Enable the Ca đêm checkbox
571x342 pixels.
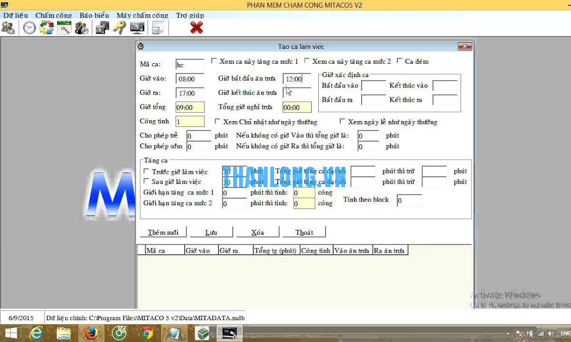400,61
